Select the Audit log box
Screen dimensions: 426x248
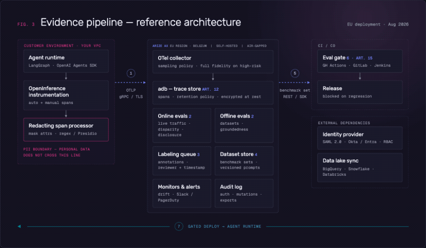click(x=244, y=193)
